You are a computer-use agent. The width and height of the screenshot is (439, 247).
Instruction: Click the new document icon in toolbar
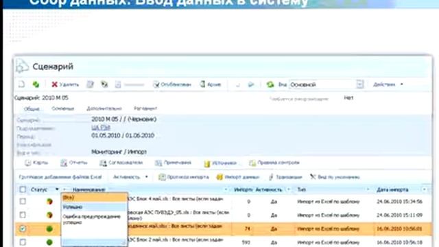21,84
